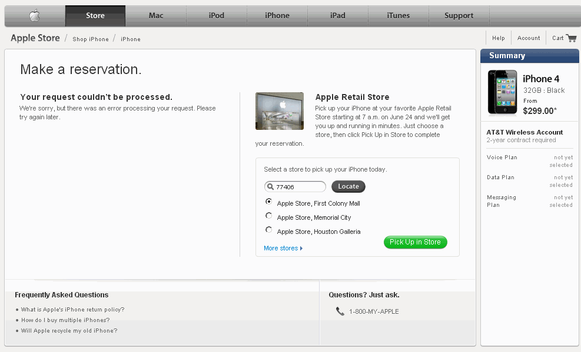Open the Store tab
Image resolution: width=581 pixels, height=352 pixels.
[x=95, y=15]
